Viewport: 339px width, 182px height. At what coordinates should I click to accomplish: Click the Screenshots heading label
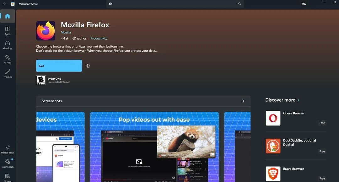point(52,101)
